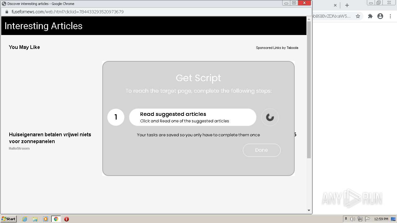Open the Read suggested articles step
397x223 pixels.
tap(193, 117)
